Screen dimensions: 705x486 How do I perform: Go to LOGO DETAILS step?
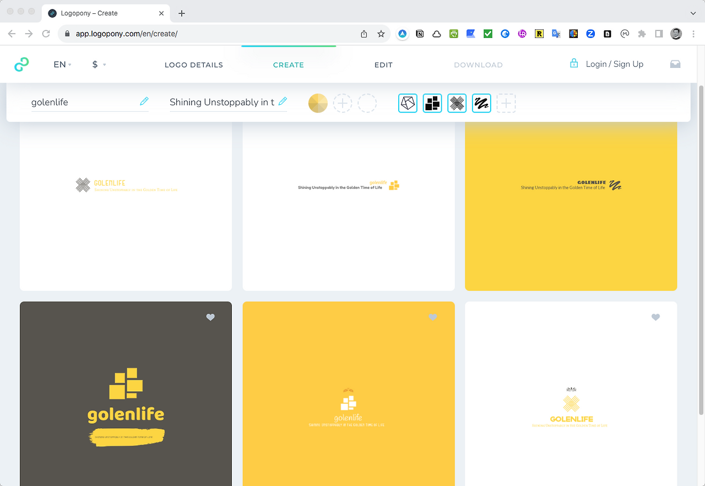coord(194,65)
